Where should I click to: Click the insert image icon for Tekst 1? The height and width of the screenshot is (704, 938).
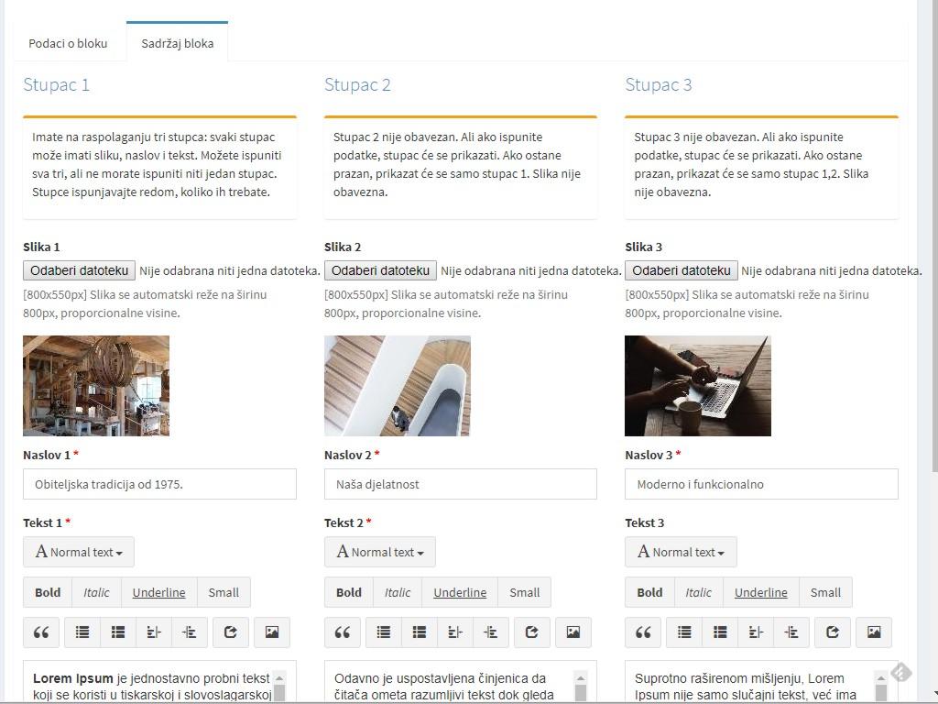(x=272, y=632)
